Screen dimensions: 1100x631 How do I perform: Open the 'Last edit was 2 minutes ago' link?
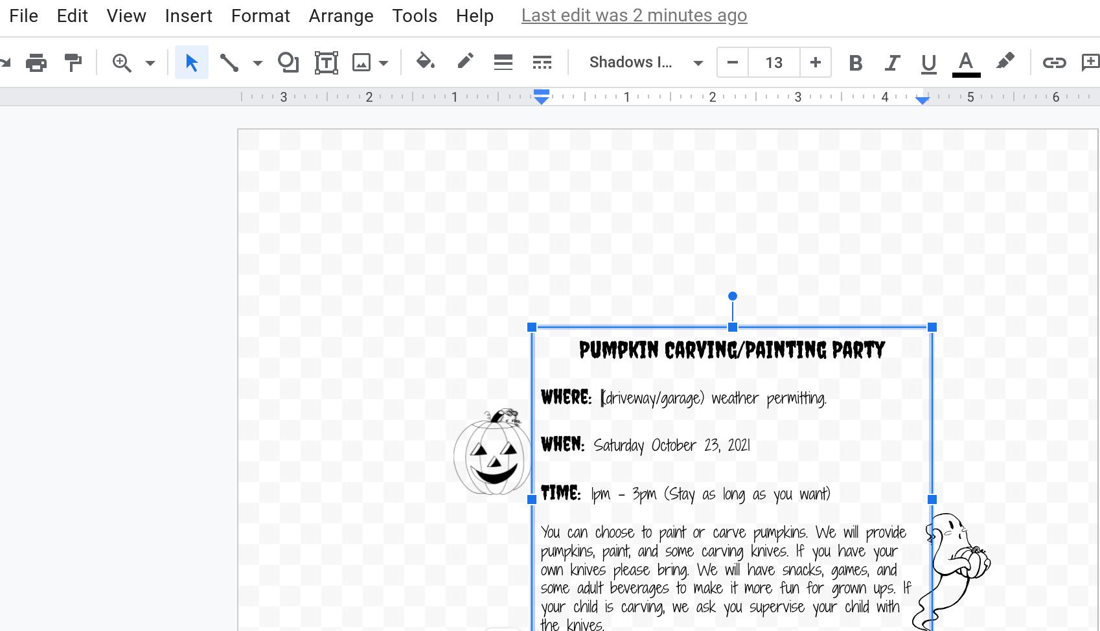(634, 16)
